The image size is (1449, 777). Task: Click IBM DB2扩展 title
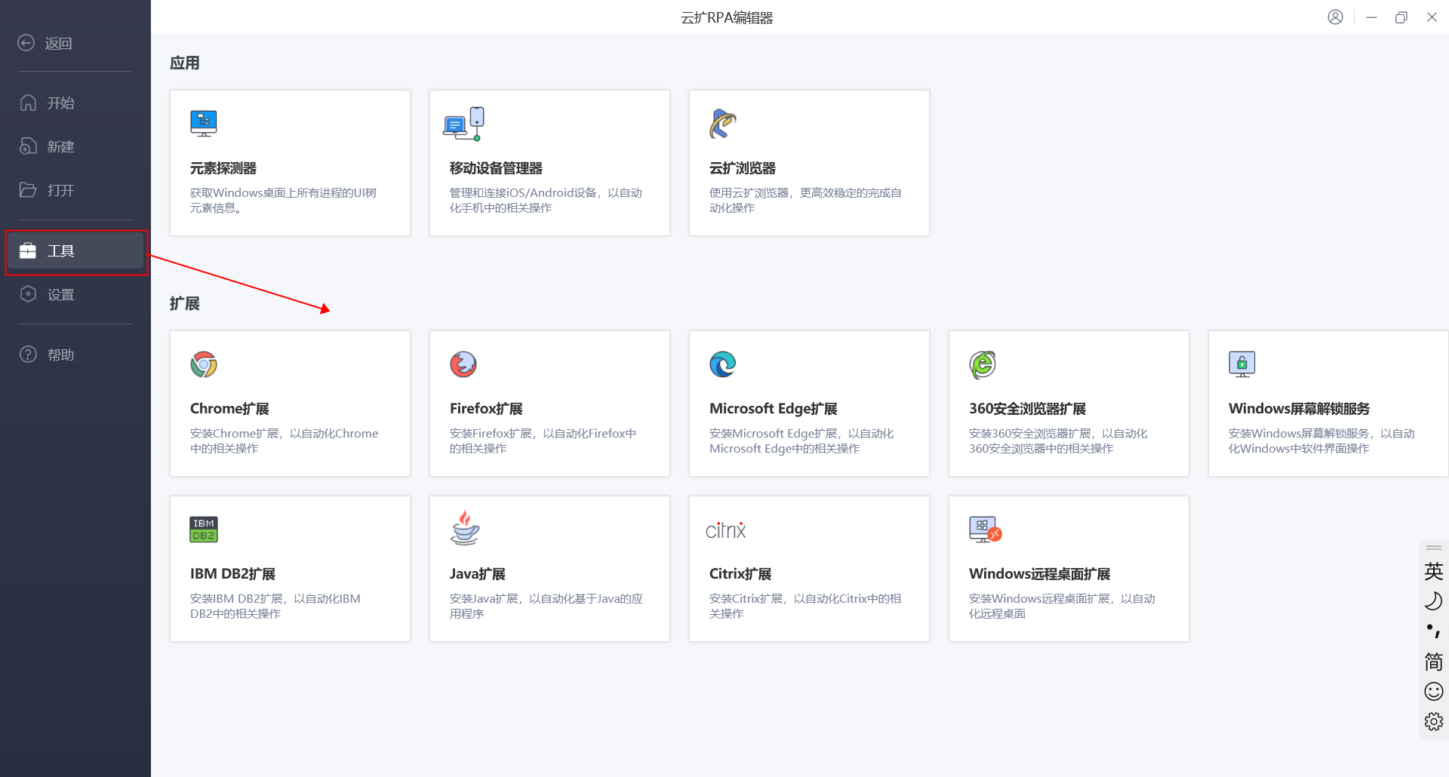tap(232, 574)
